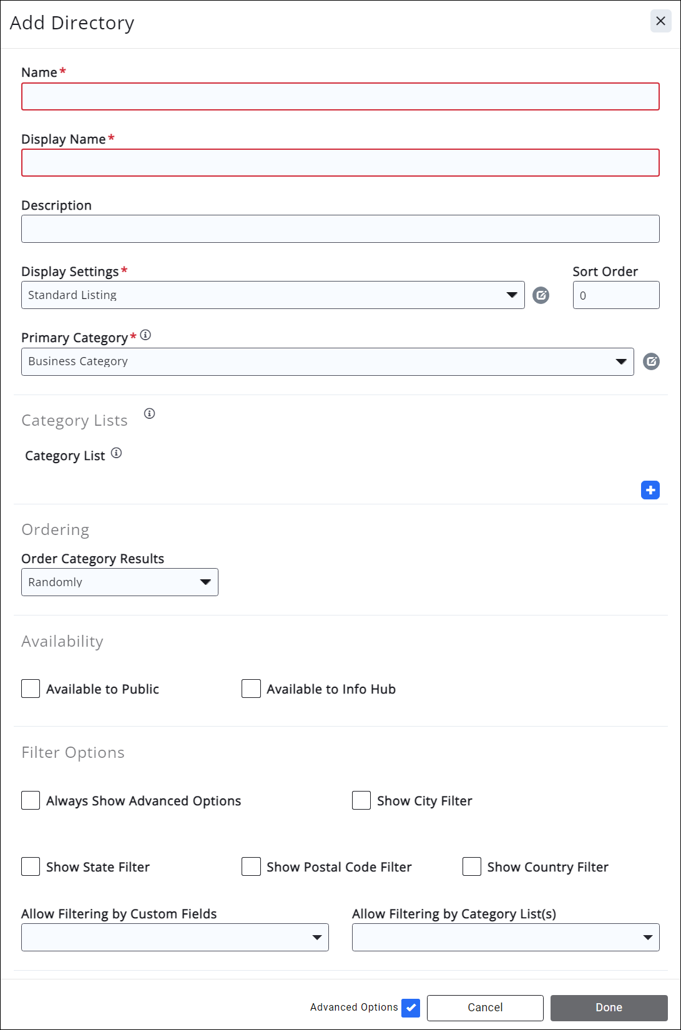Focus the Display Name input field

point(340,163)
